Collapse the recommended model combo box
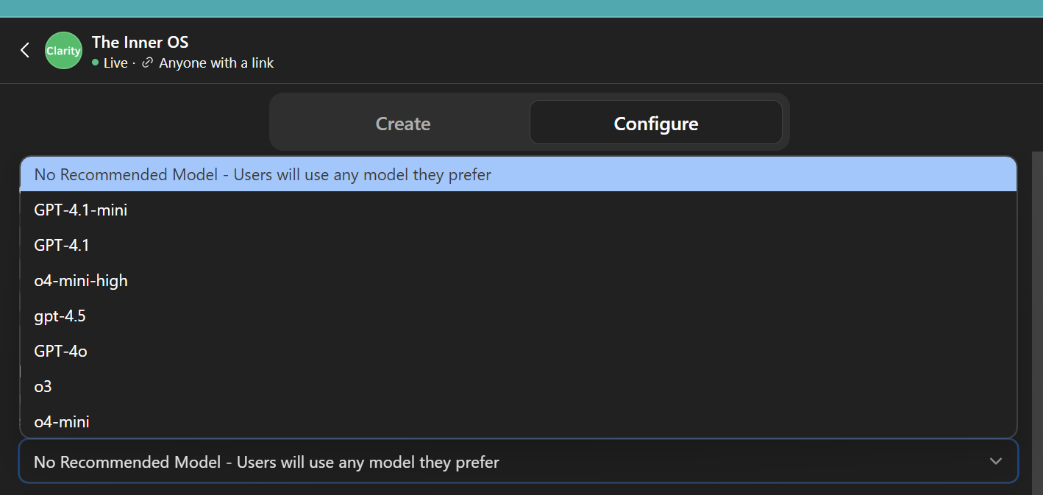1043x495 pixels. click(519, 462)
